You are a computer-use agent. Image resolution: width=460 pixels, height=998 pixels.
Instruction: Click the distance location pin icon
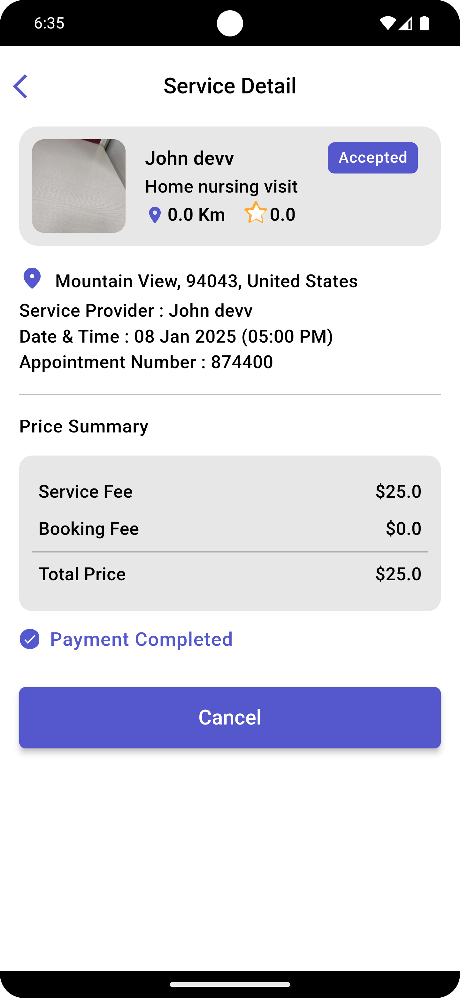tap(155, 215)
